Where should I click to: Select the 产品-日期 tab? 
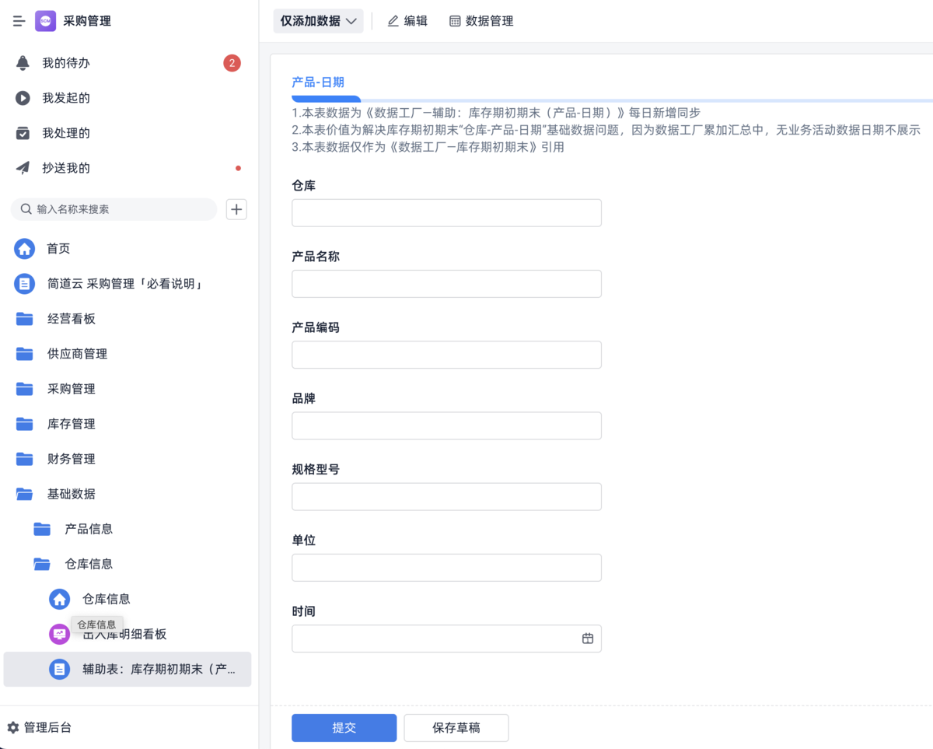point(317,82)
